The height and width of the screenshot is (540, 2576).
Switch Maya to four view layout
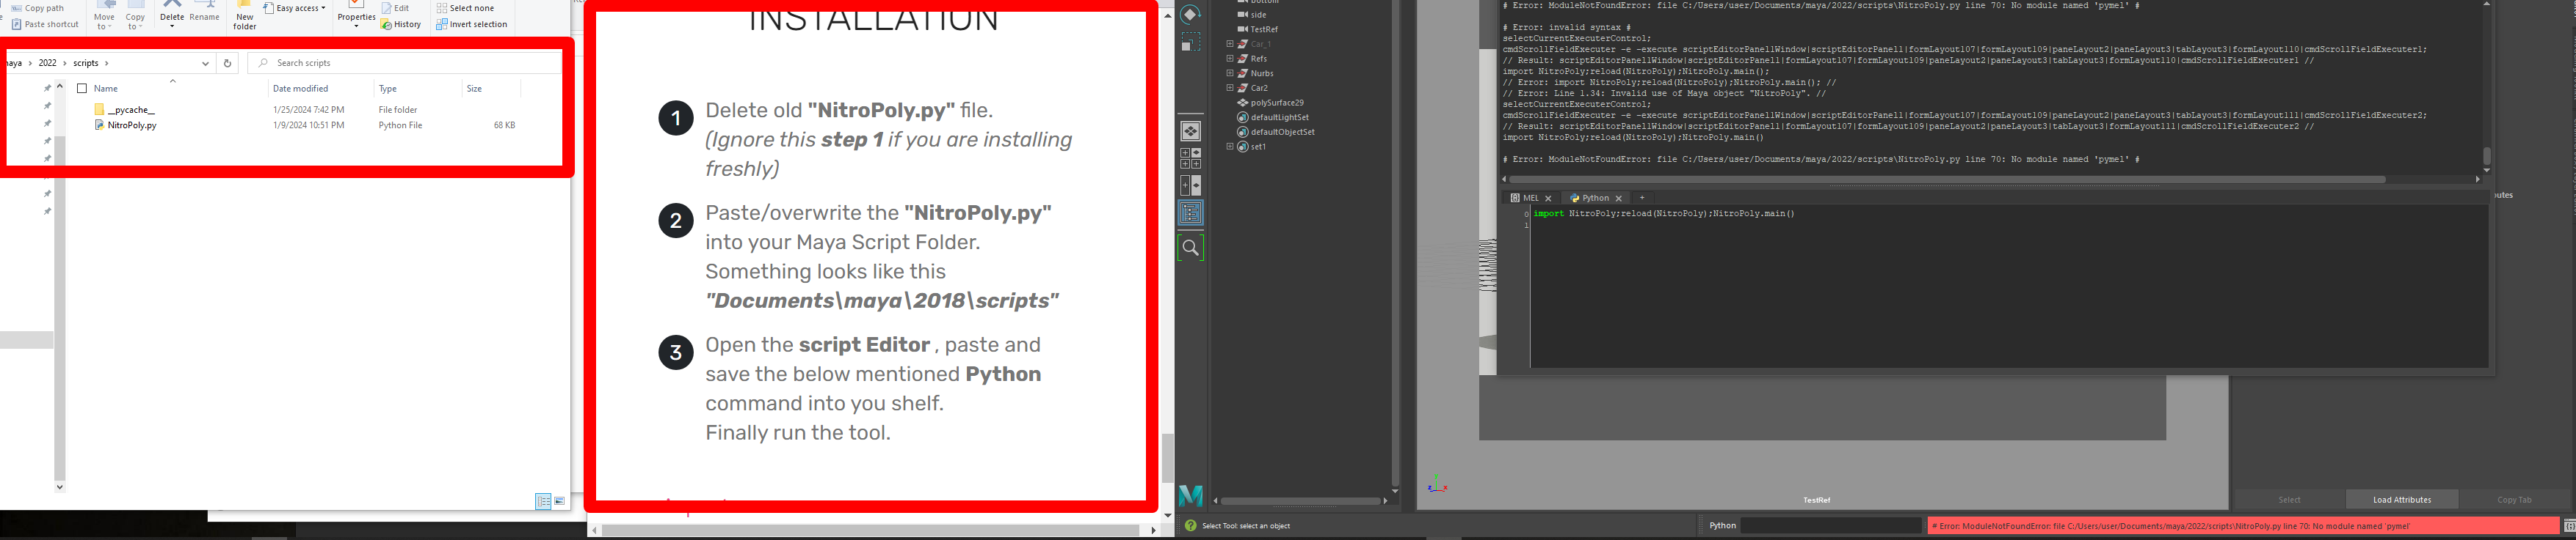pos(1190,158)
